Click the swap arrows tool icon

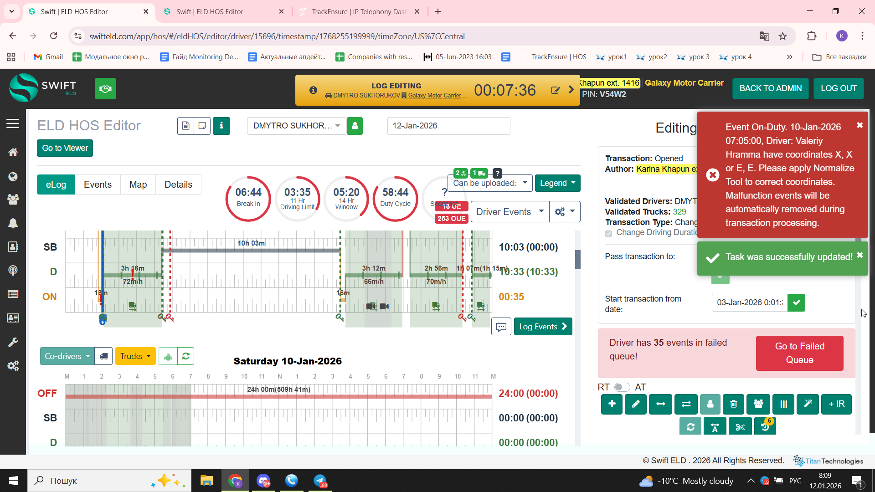(686, 404)
